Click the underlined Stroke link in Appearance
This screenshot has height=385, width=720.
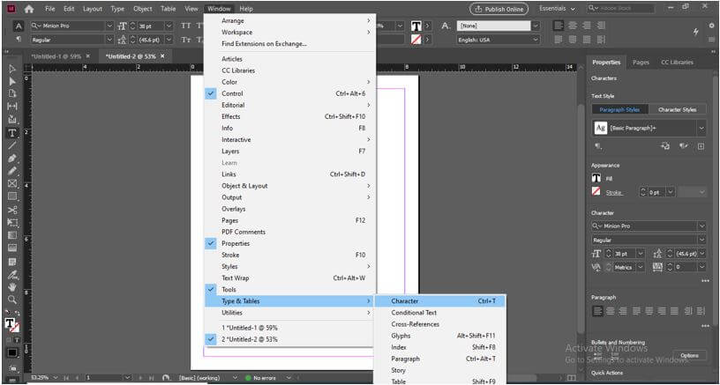point(613,193)
